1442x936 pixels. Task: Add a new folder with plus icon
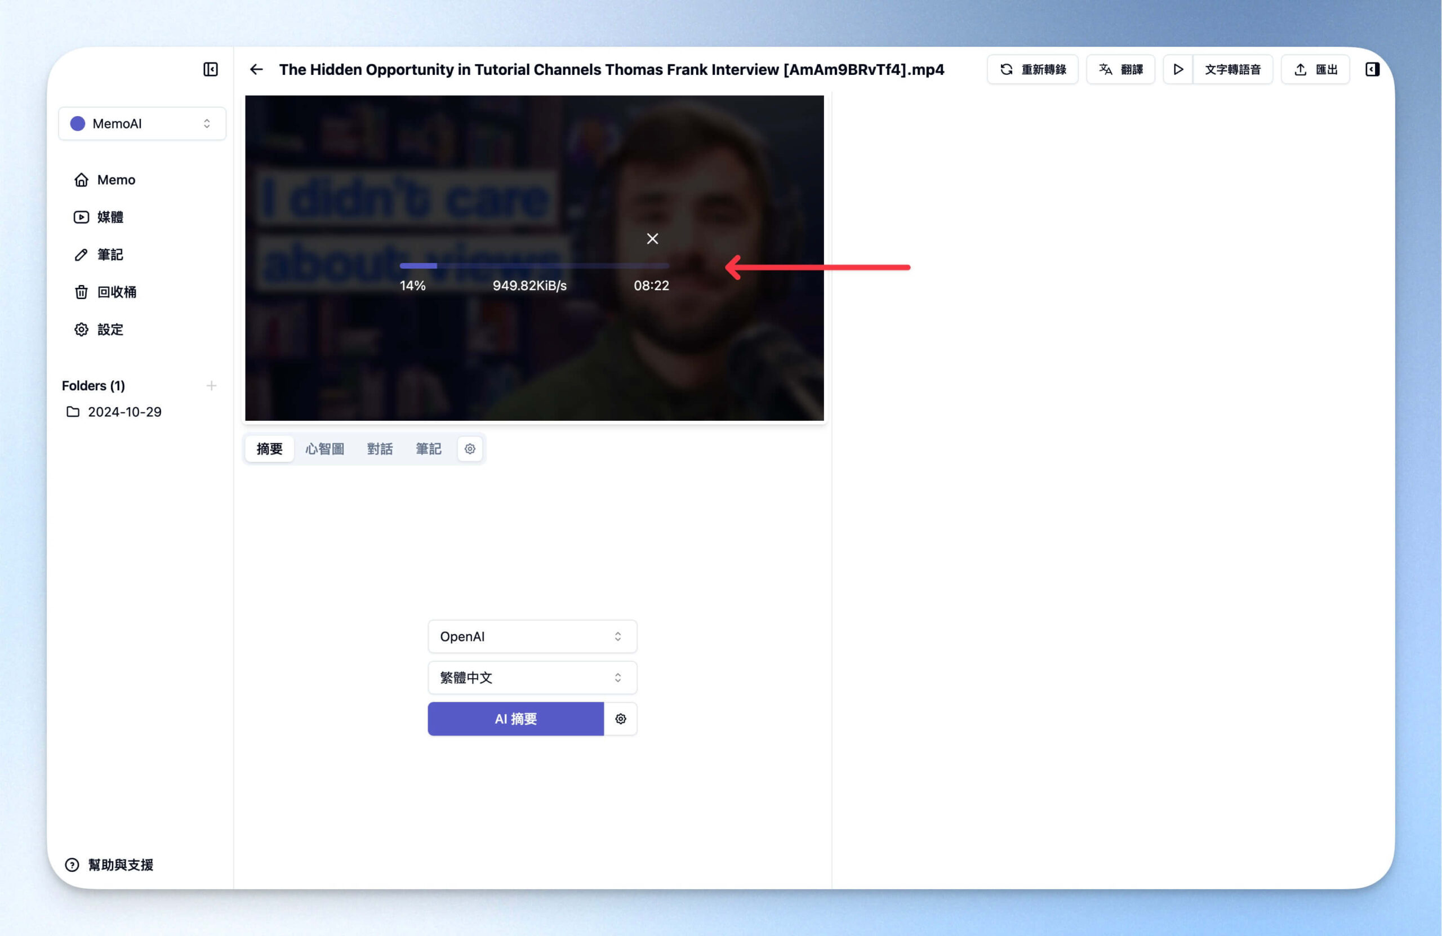click(x=211, y=385)
